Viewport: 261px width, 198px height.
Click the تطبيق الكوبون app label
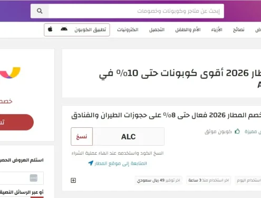[90, 30]
